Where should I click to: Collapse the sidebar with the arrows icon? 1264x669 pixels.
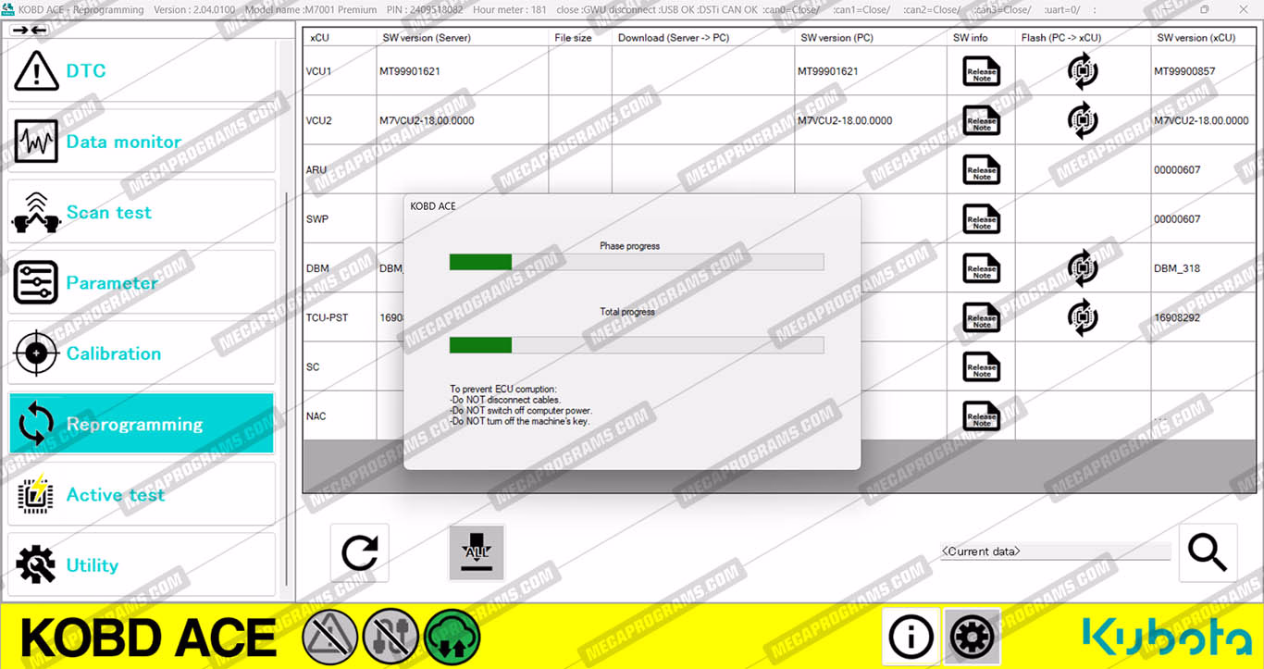30,31
